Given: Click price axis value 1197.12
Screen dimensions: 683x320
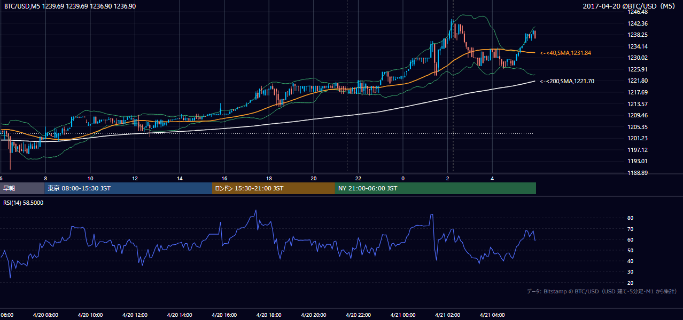Looking at the screenshot, I should [638, 150].
